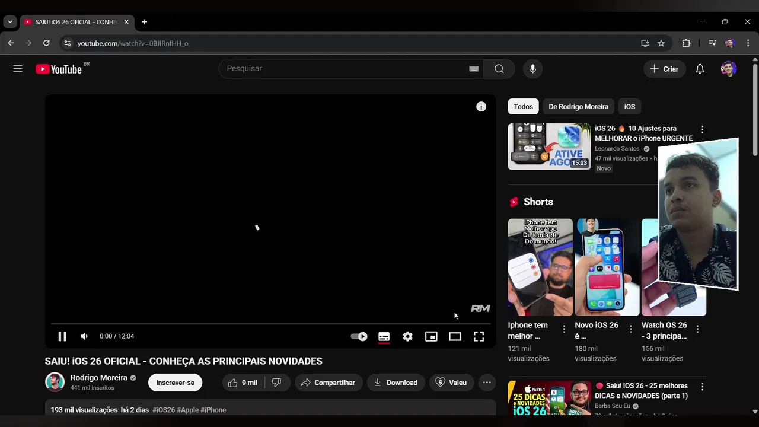Switch to theater mode
The width and height of the screenshot is (759, 427).
pyautogui.click(x=455, y=336)
